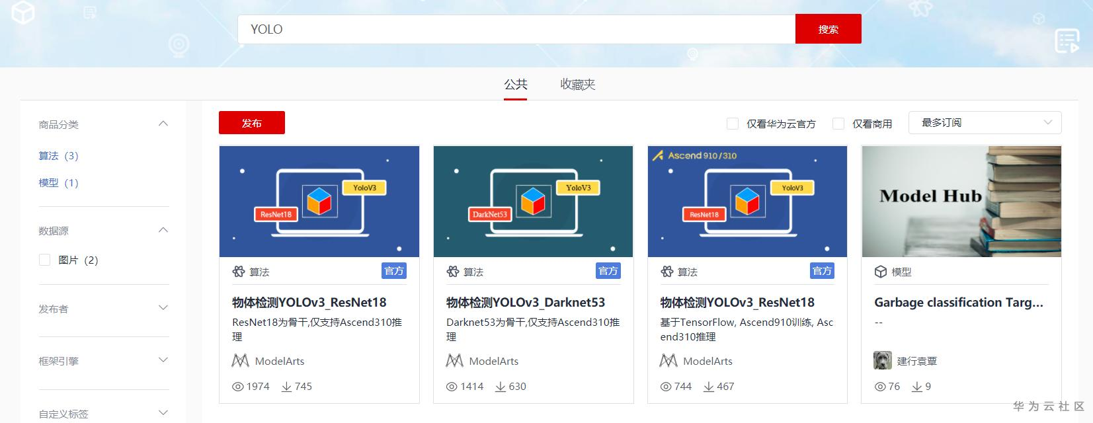Image resolution: width=1093 pixels, height=423 pixels.
Task: Click the download icon beside 467
Action: point(709,387)
